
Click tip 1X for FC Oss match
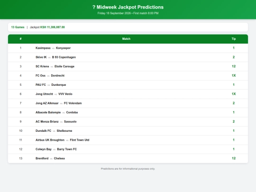[x=234, y=75]
